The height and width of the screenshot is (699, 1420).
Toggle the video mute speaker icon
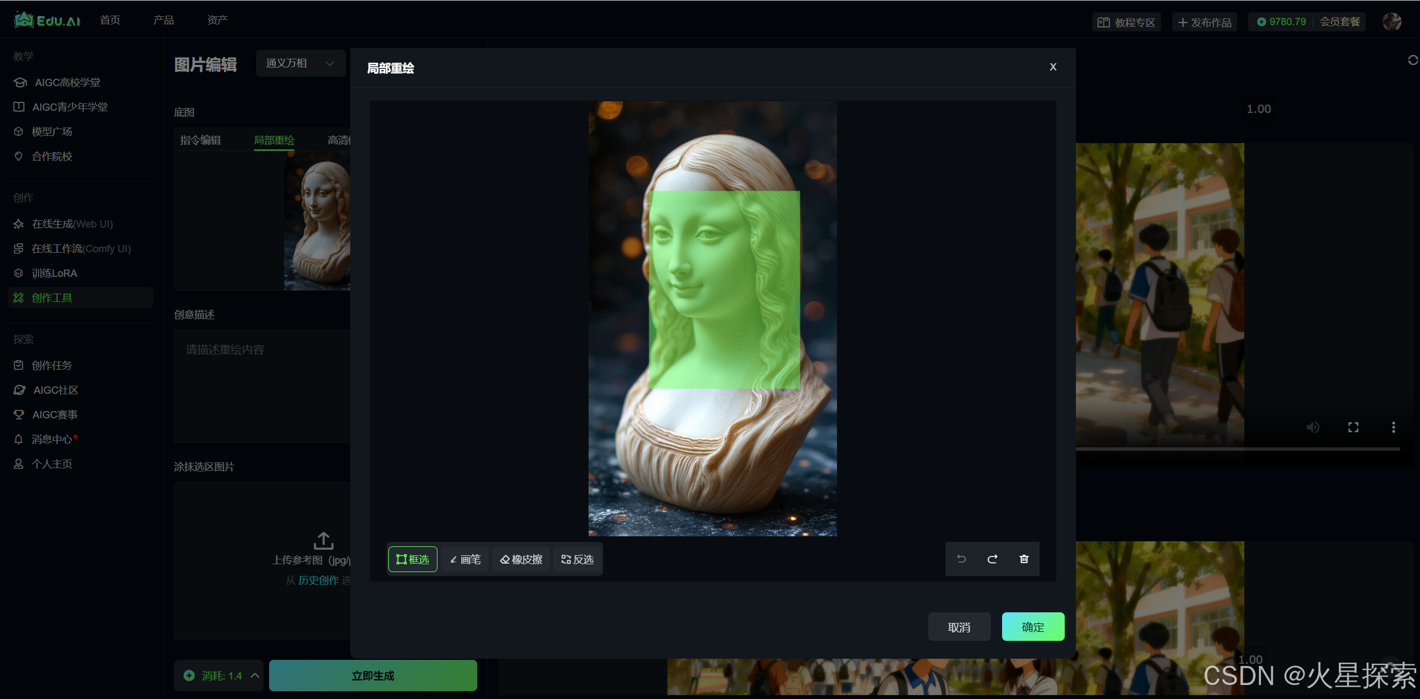tap(1313, 427)
